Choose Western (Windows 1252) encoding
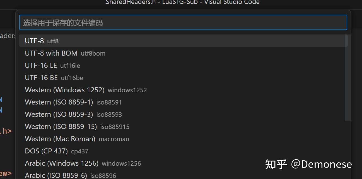362x179 pixels. pyautogui.click(x=183, y=90)
